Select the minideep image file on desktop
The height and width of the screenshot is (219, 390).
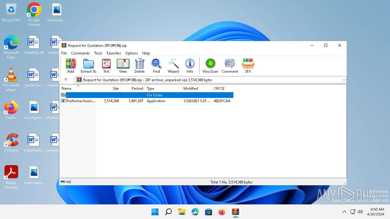(57, 12)
